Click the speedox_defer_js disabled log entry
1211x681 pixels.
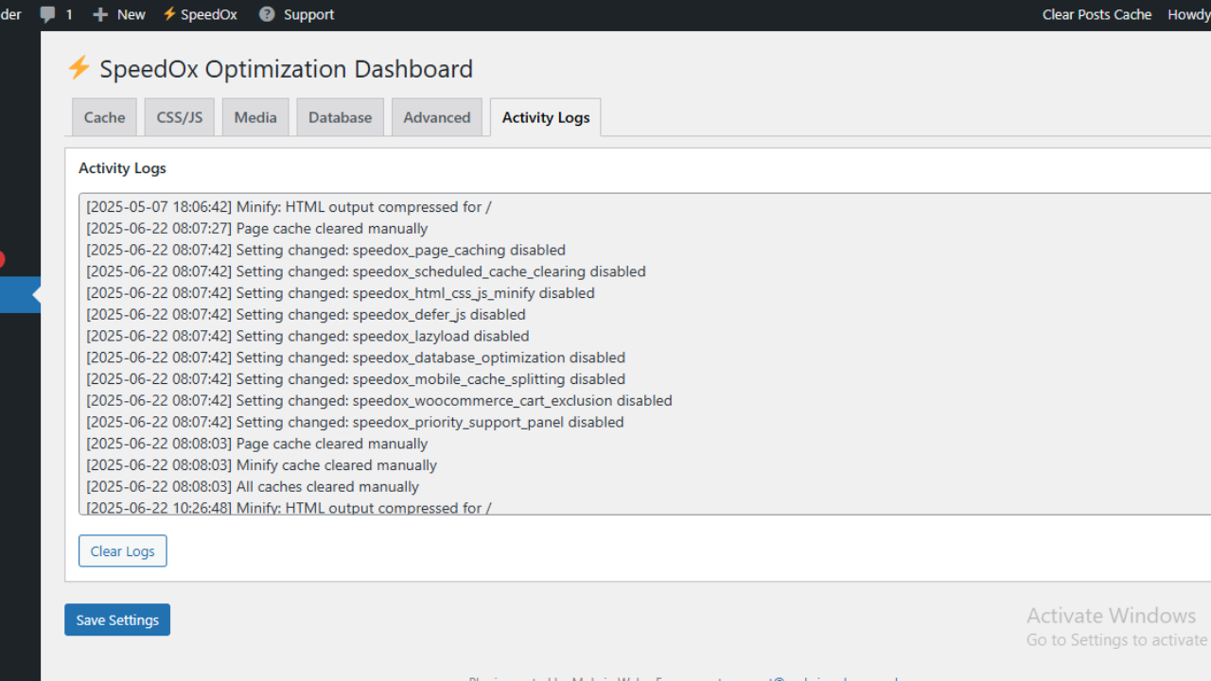(306, 315)
